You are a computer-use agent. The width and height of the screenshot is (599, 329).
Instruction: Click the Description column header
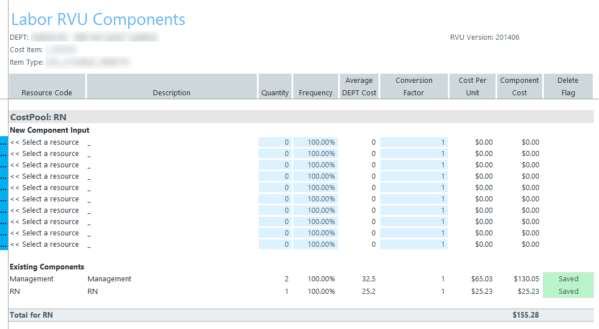[172, 87]
